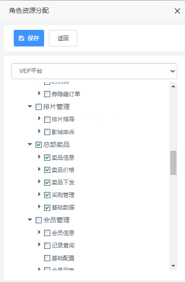The height and width of the screenshot is (282, 185).
Task: Check the 基础配置 checkbox
Action: tap(47, 258)
